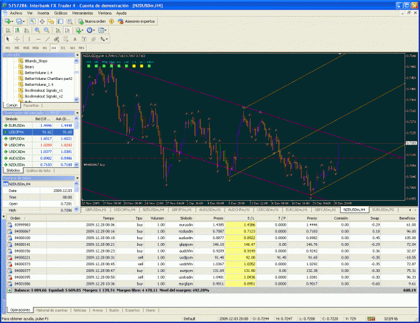Viewport: 420px width, 323px height.
Task: Activate the crosshair tool
Action: point(17,39)
